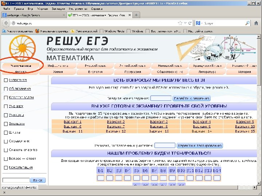The height and width of the screenshot is (196, 262).
Task: Click the task number input field
Action: point(161,98)
